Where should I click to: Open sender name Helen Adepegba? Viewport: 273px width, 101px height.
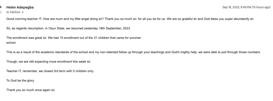20,7
